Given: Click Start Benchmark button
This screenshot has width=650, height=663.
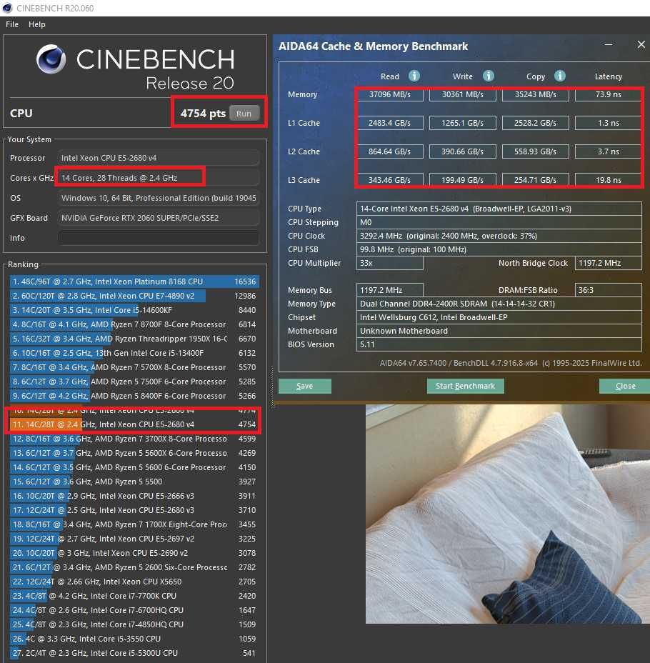Looking at the screenshot, I should 465,386.
